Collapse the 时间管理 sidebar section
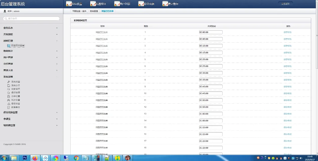The image size is (318, 161). click(x=57, y=41)
